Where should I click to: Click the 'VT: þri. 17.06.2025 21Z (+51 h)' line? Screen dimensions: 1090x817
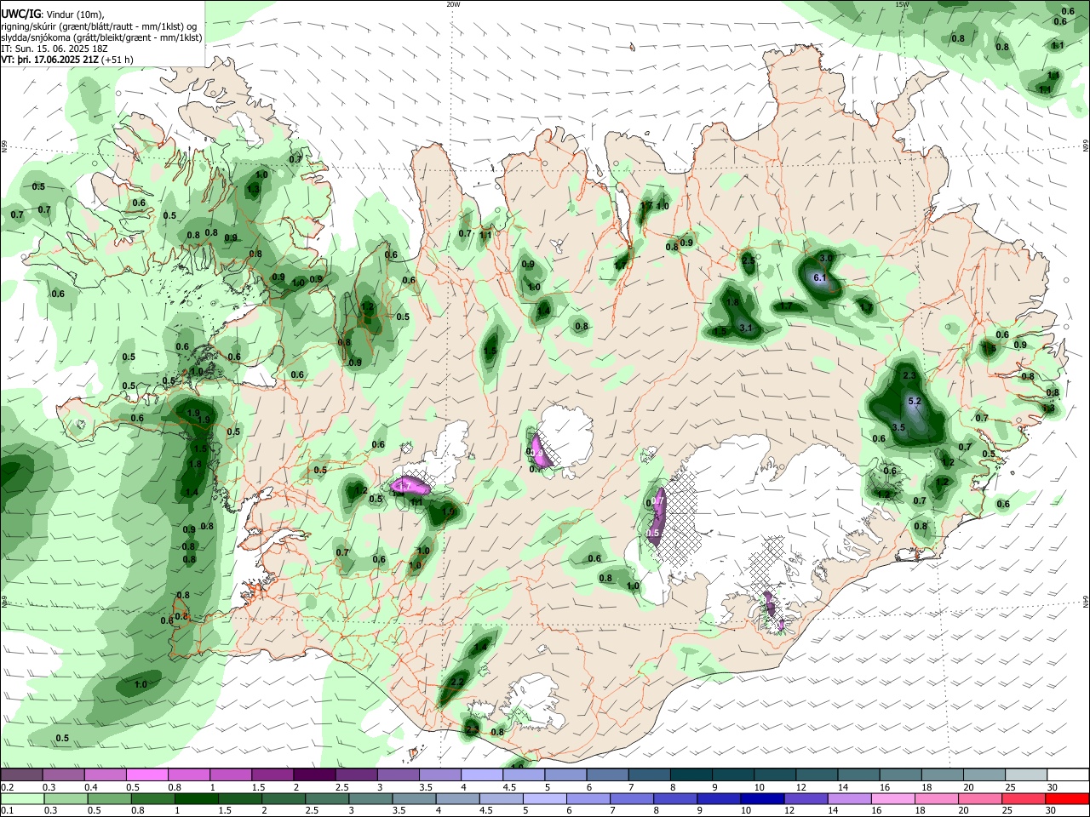(x=66, y=60)
